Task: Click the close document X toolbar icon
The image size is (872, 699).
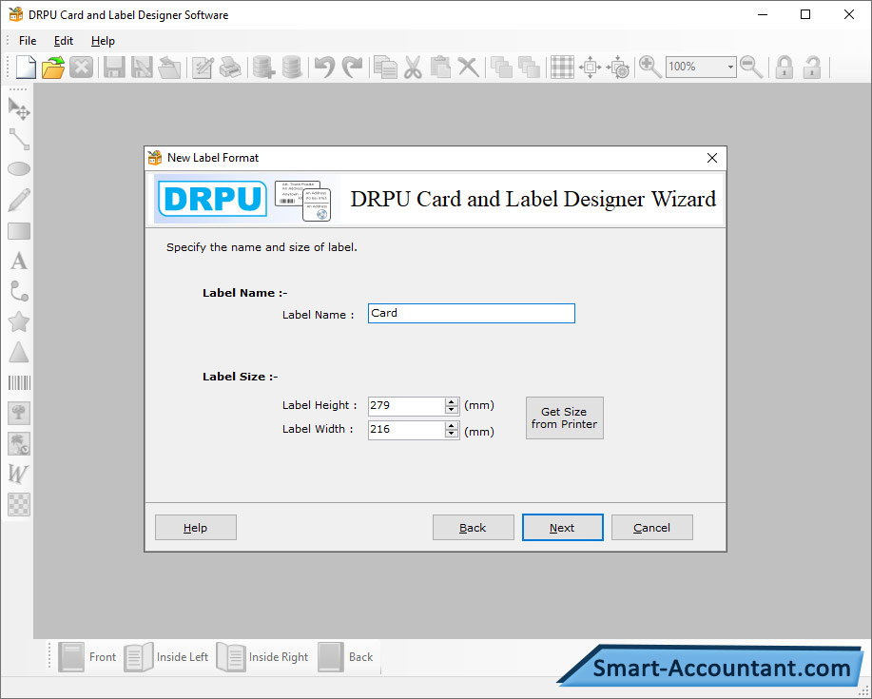Action: click(x=81, y=68)
